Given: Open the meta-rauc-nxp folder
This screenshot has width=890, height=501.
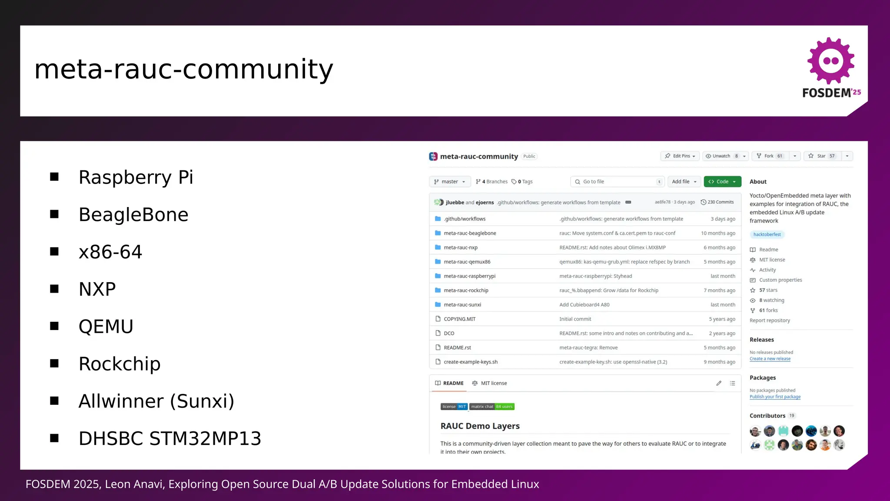Looking at the screenshot, I should 461,247.
